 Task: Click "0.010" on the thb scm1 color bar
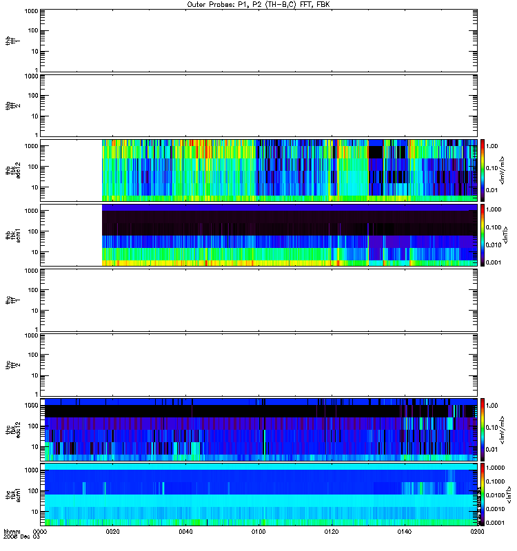[494, 245]
